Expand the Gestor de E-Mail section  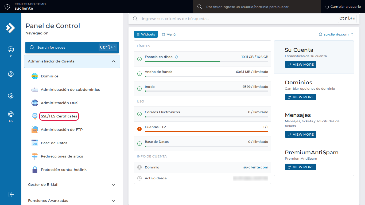[x=72, y=185]
